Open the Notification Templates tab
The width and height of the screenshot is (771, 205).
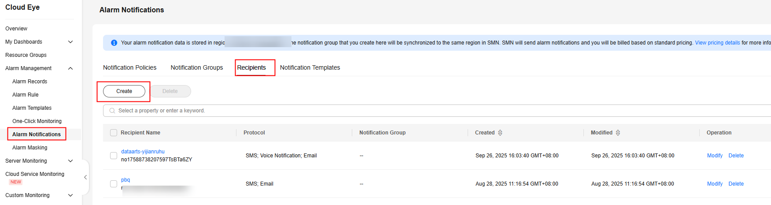310,67
